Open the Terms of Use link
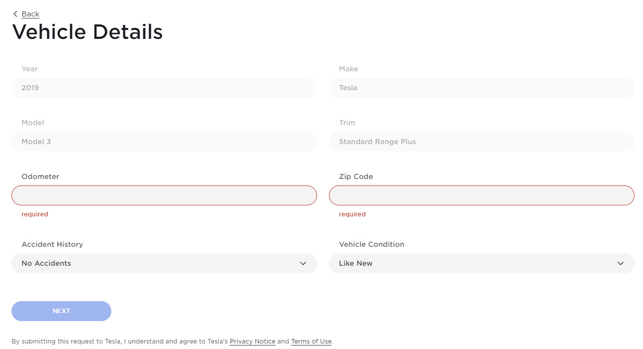This screenshot has height=349, width=643. (x=311, y=342)
